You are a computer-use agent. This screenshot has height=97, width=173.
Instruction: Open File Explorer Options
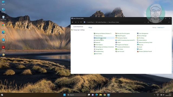click(121, 38)
